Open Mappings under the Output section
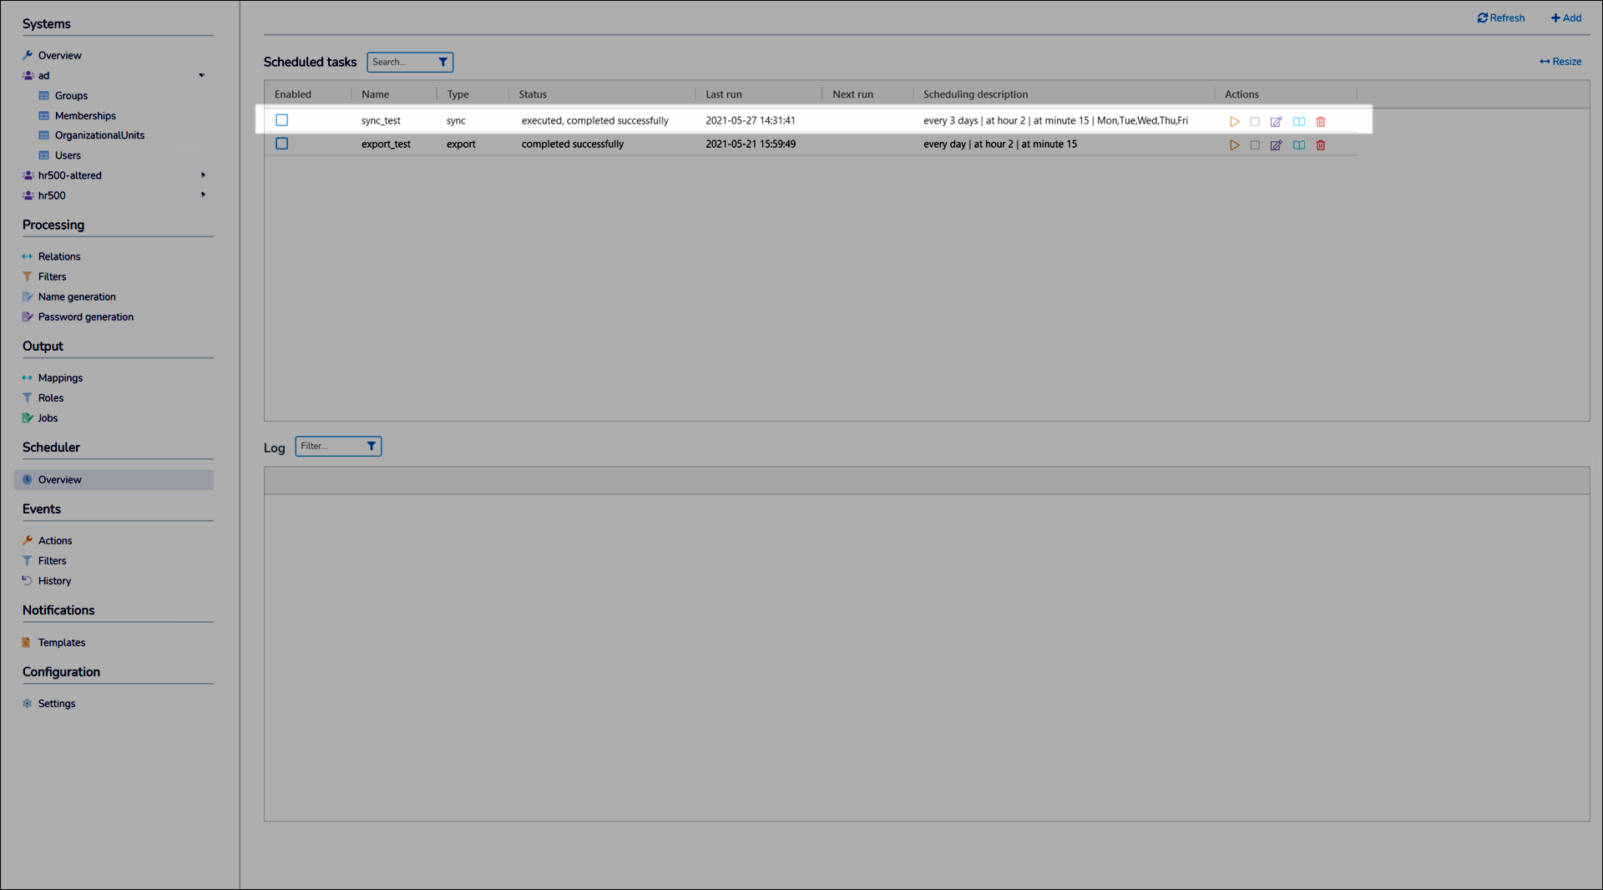The width and height of the screenshot is (1603, 890). (x=60, y=378)
